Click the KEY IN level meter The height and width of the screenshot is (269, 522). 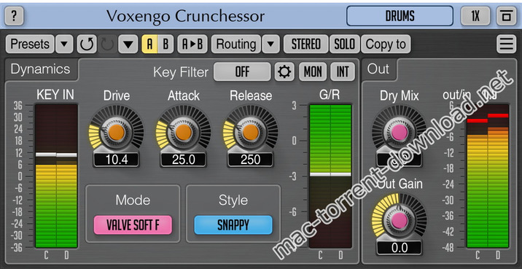coord(56,176)
